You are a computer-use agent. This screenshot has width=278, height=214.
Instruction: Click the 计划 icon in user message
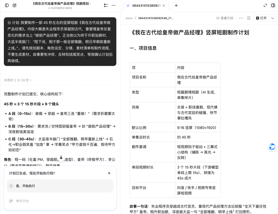(9, 22)
